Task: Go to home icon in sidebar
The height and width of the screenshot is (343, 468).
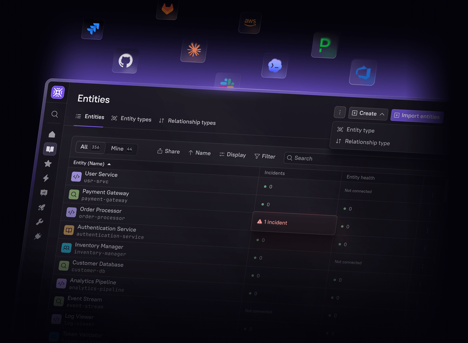Action: (x=52, y=134)
